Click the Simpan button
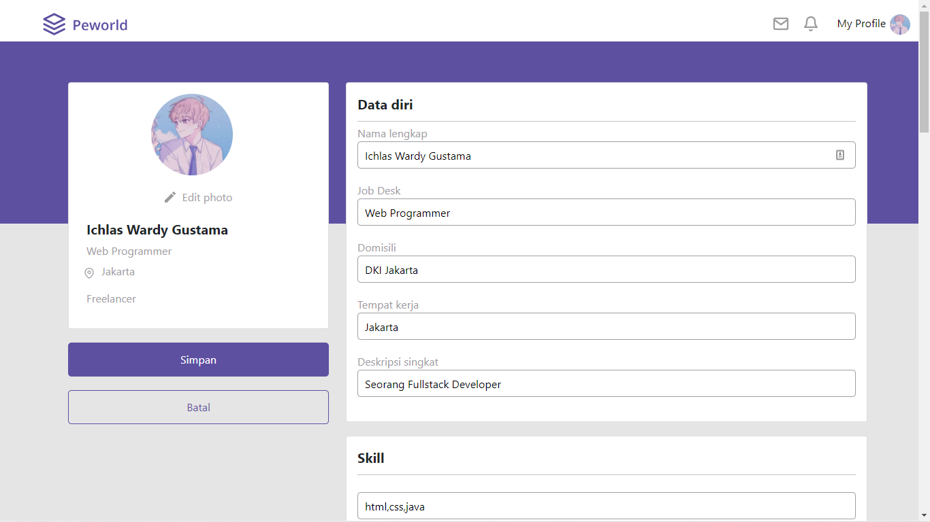Screen dimensions: 930x522 [198, 360]
